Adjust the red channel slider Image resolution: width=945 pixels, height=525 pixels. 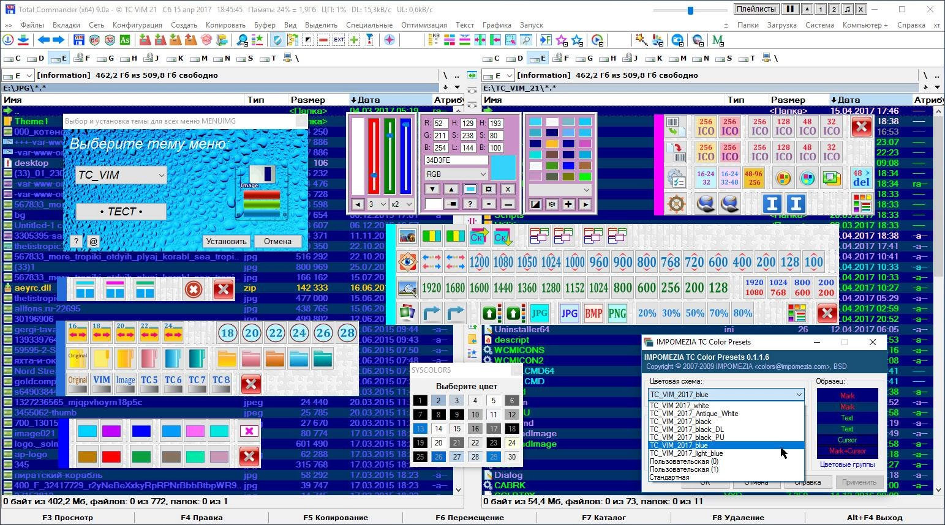pyautogui.click(x=374, y=156)
